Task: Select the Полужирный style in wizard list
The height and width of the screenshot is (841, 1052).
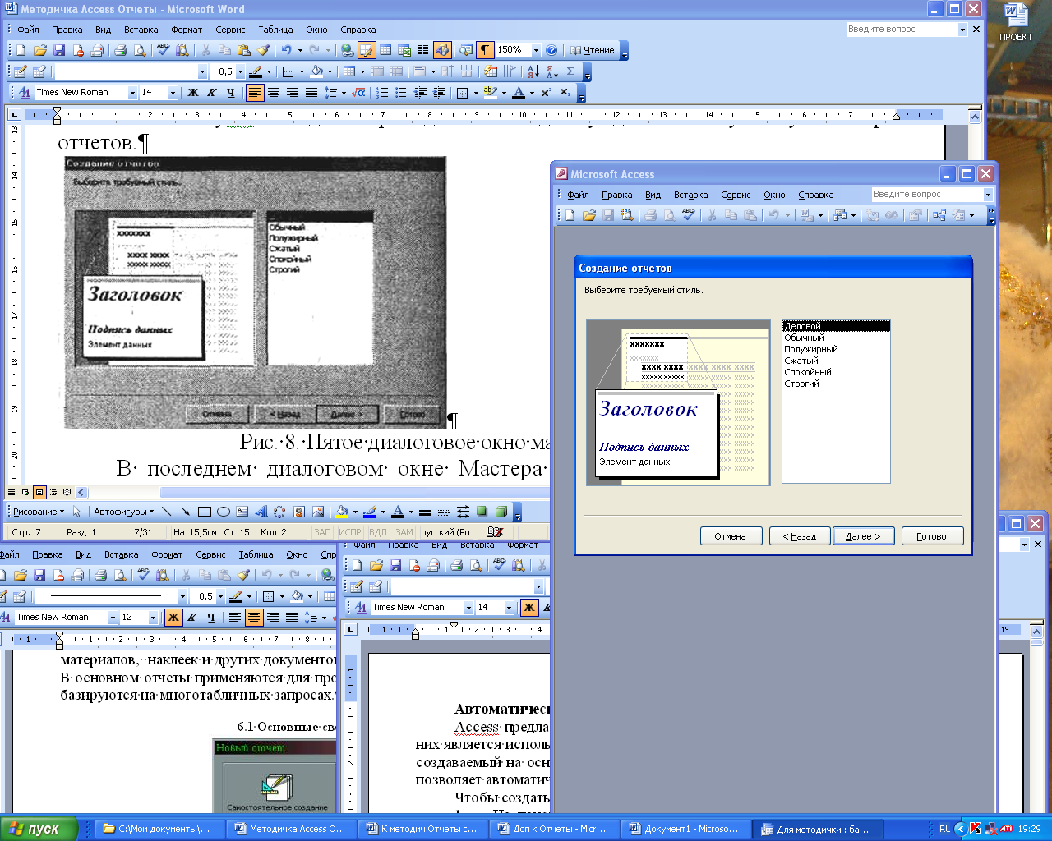Action: 836,349
